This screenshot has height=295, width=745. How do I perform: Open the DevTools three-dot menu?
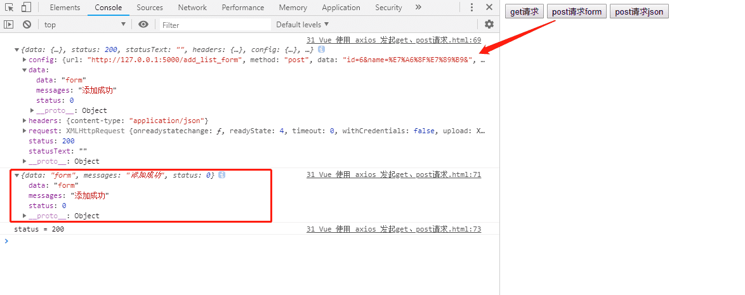coord(471,8)
